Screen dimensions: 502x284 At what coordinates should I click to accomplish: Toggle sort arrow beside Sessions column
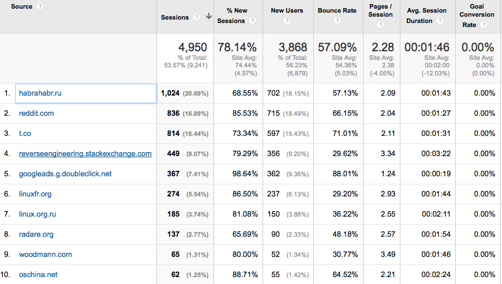tap(208, 16)
